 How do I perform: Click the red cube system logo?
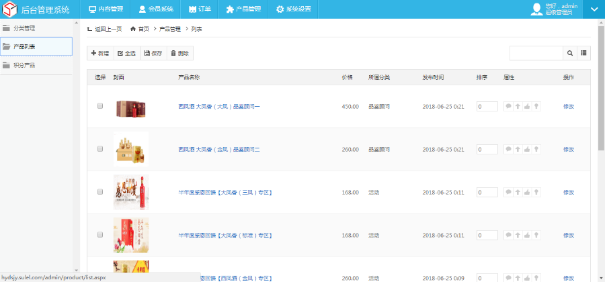tap(10, 9)
